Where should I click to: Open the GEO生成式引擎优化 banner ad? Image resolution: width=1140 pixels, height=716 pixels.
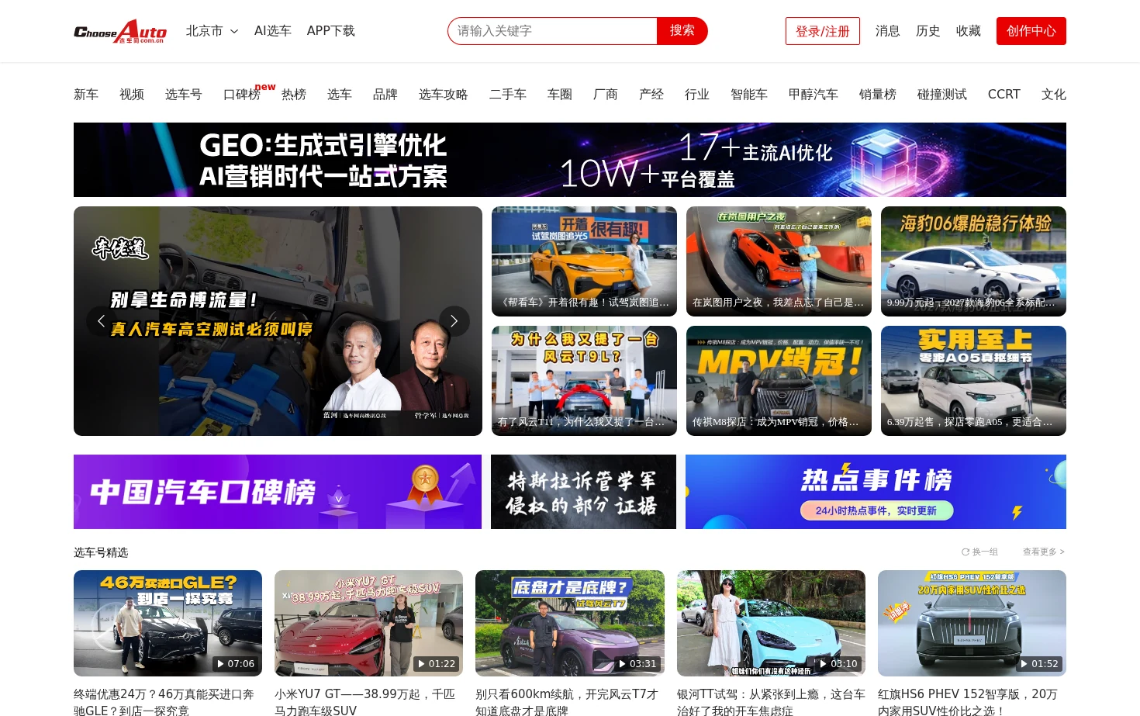pyautogui.click(x=570, y=160)
